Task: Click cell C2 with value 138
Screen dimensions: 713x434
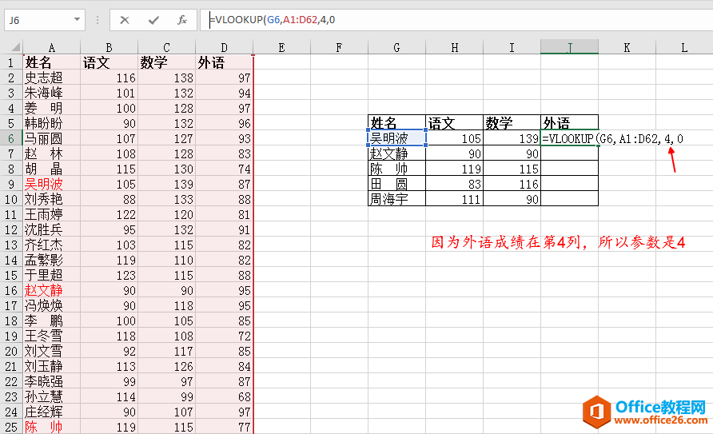Action: (x=166, y=78)
